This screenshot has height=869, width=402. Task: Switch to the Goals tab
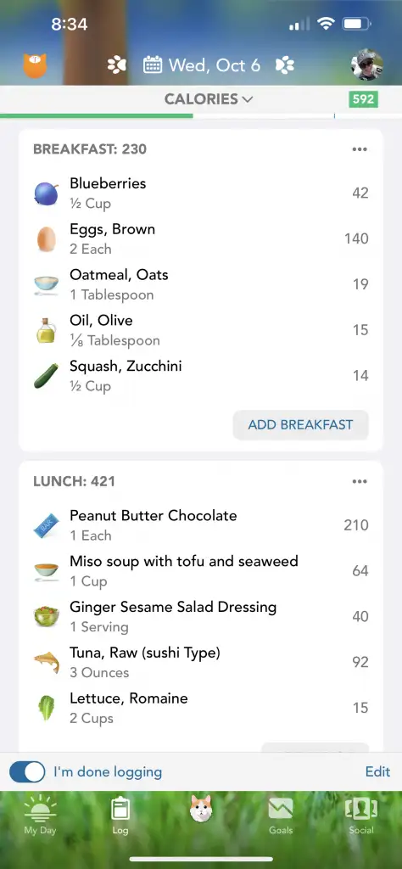click(281, 816)
